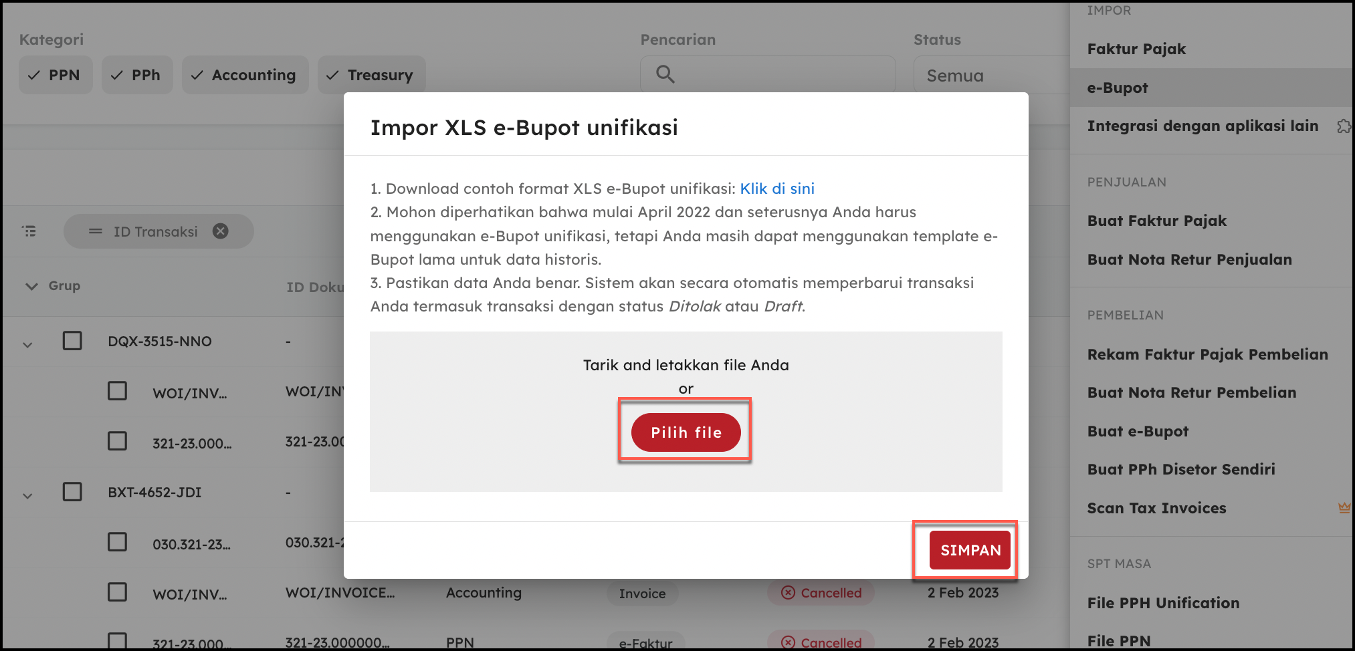
Task: Open Buat Faktur Pajak menu item
Action: [x=1156, y=221]
